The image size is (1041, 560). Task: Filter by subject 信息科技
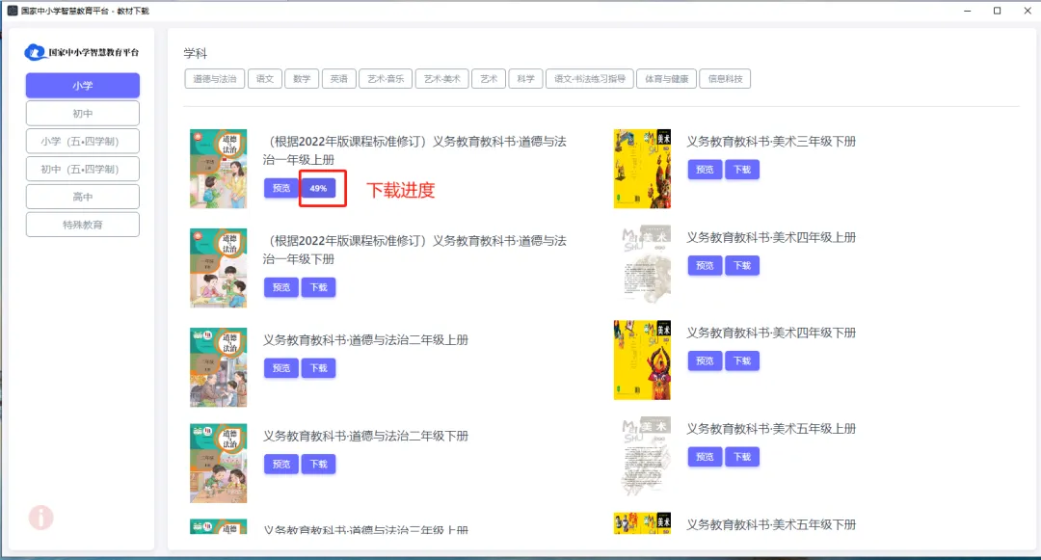(x=725, y=79)
